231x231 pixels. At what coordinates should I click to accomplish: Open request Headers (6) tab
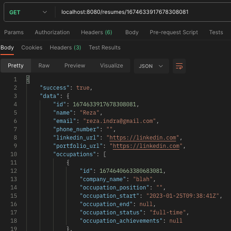click(97, 32)
